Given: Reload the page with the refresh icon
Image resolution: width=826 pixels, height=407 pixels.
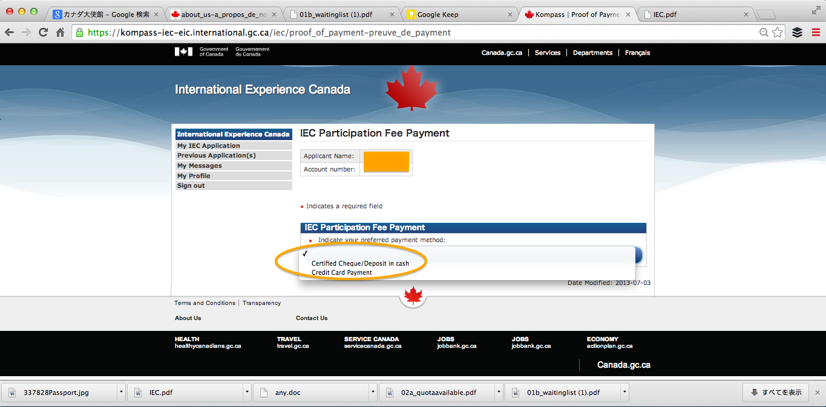Looking at the screenshot, I should [x=44, y=33].
